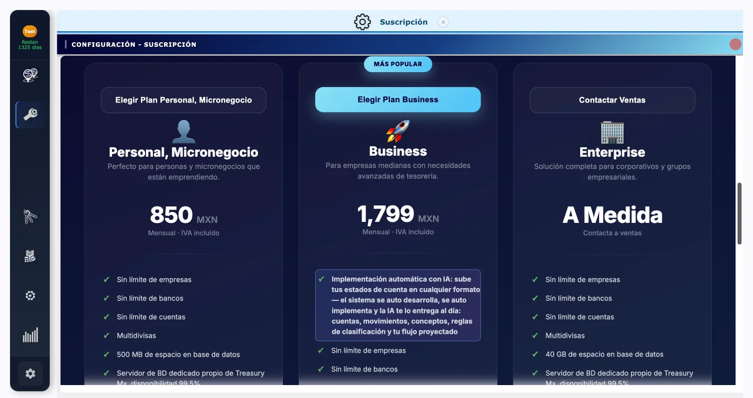Click the 850 MXN price

tap(184, 215)
